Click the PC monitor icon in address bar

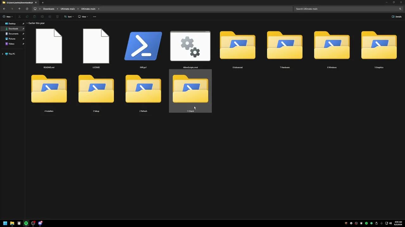[x=35, y=9]
